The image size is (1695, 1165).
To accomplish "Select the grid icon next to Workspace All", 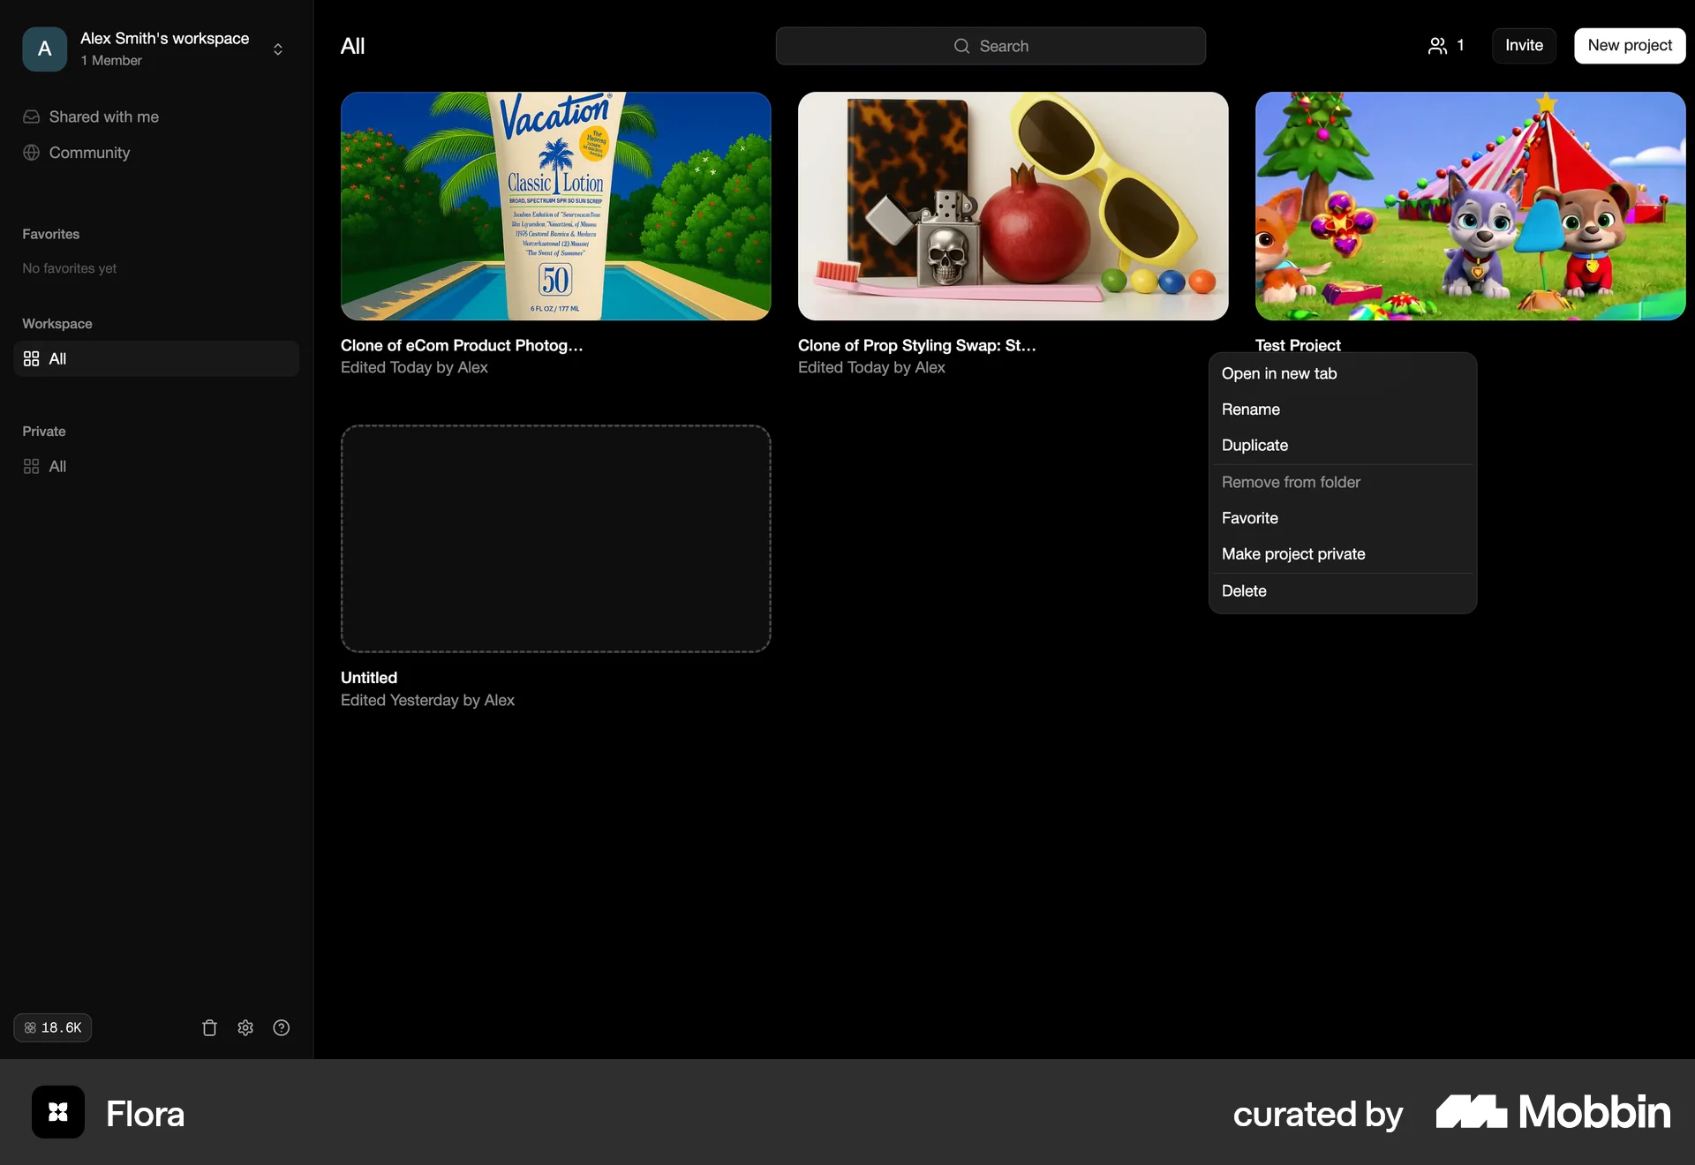I will tap(30, 358).
